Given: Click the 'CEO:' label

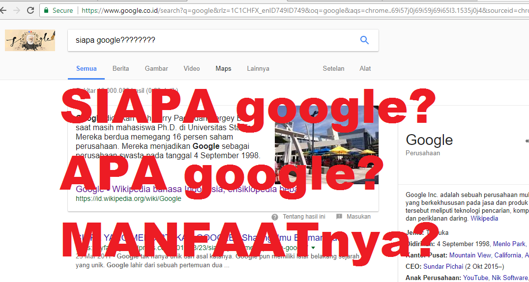Looking at the screenshot, I should click(413, 266).
